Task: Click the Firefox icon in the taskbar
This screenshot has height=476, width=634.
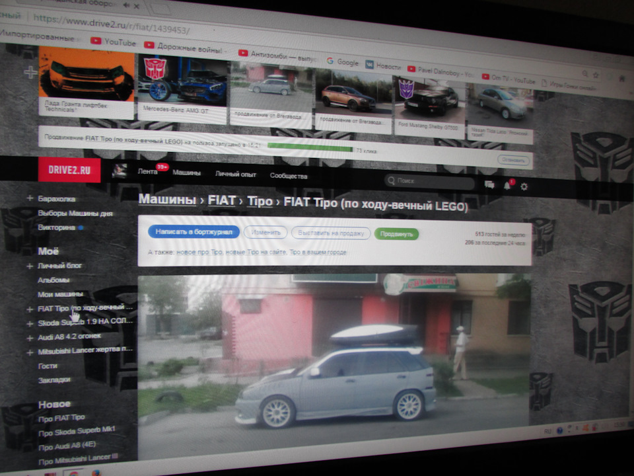Action: [x=96, y=473]
